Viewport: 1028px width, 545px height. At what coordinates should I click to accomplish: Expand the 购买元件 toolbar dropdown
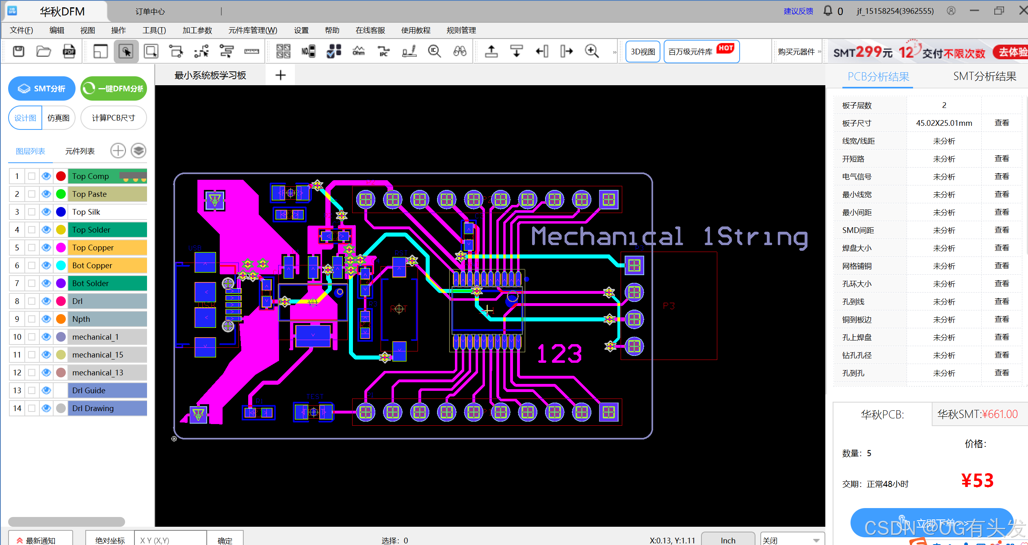820,52
